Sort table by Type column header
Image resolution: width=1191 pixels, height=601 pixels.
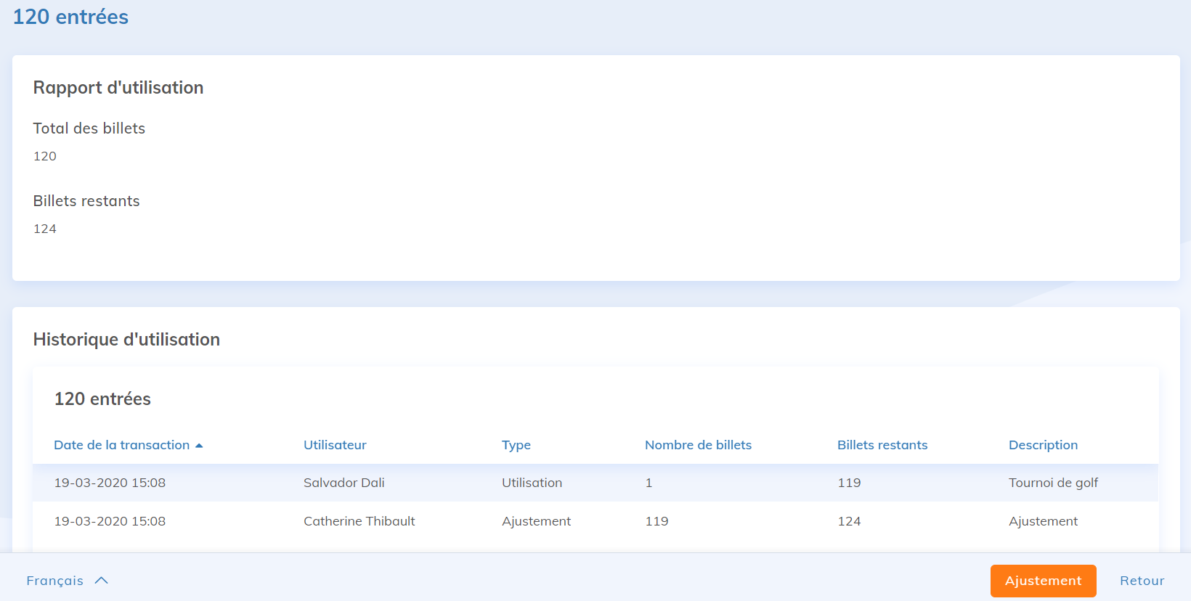[516, 445]
